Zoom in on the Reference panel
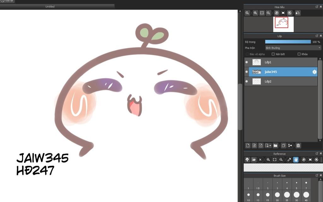Image resolution: width=323 pixels, height=202 pixels. (268, 160)
